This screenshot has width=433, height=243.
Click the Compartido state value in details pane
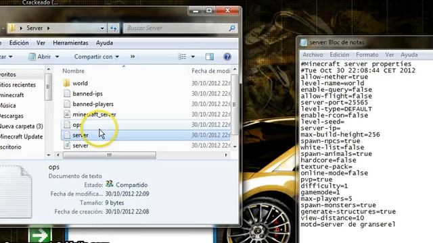point(132,185)
